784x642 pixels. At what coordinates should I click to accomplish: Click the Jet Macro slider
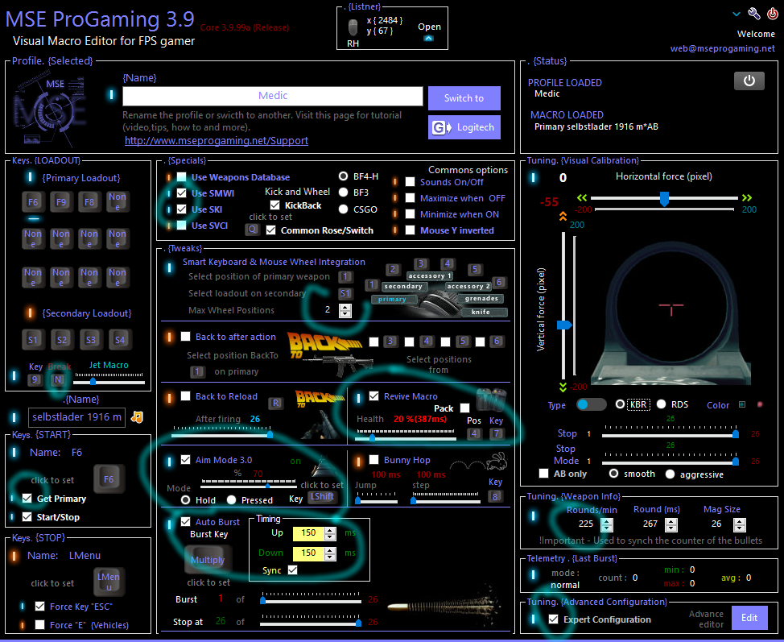(x=109, y=381)
